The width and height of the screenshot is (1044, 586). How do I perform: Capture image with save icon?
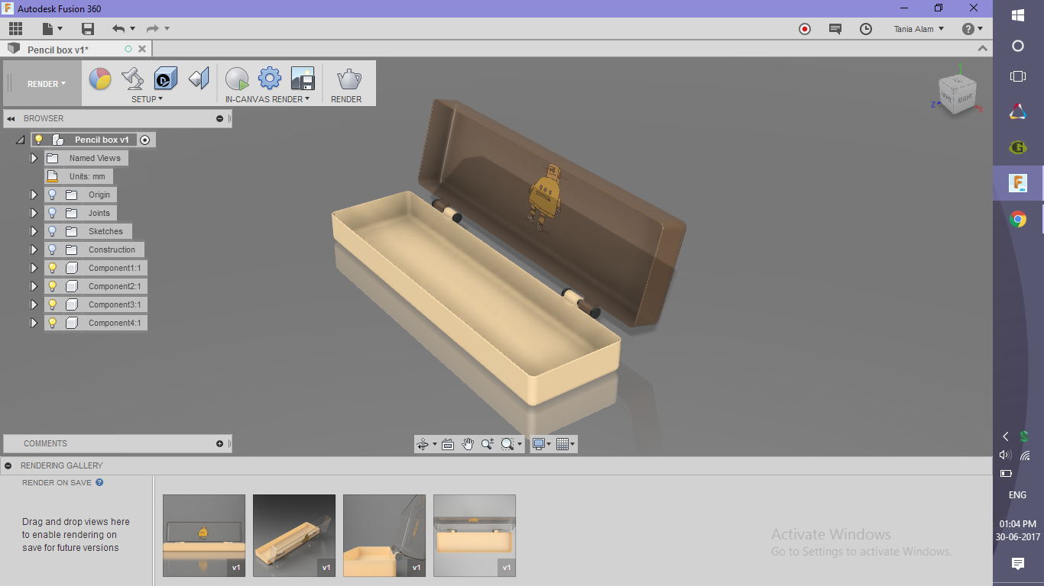click(x=303, y=79)
